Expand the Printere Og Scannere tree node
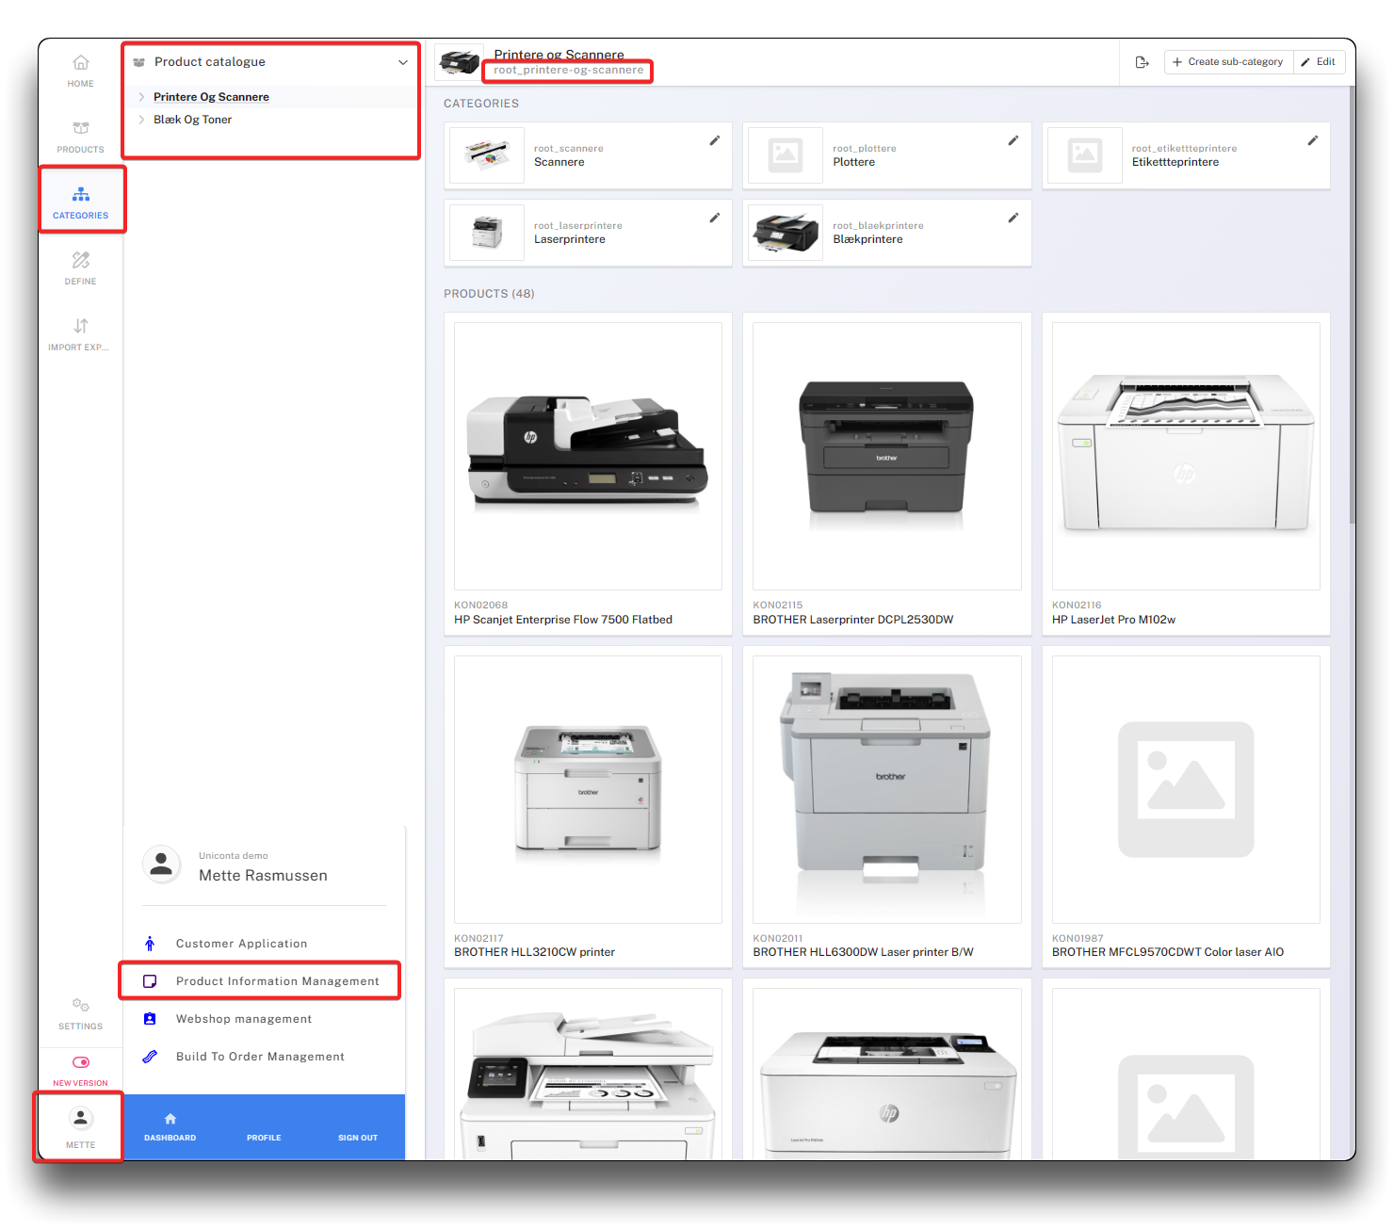 click(x=141, y=97)
